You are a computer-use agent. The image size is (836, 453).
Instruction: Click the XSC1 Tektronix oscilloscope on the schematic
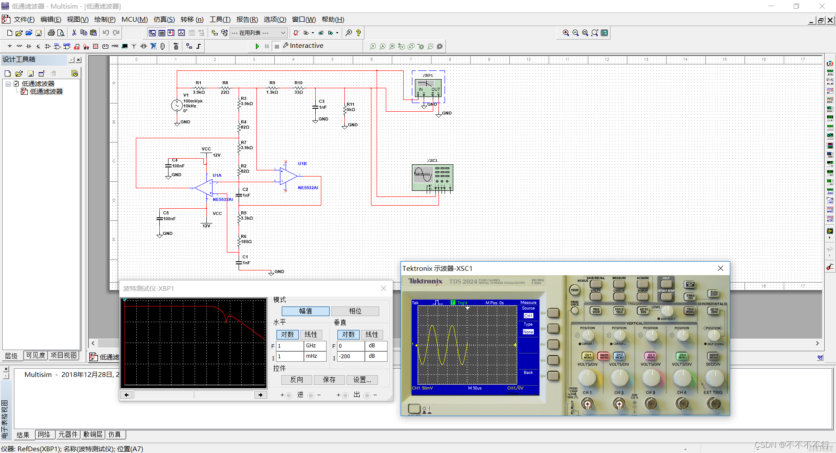[x=432, y=177]
